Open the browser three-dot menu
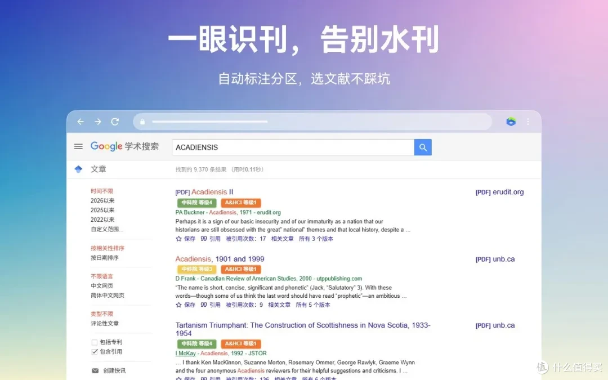This screenshot has height=380, width=608. [x=527, y=122]
